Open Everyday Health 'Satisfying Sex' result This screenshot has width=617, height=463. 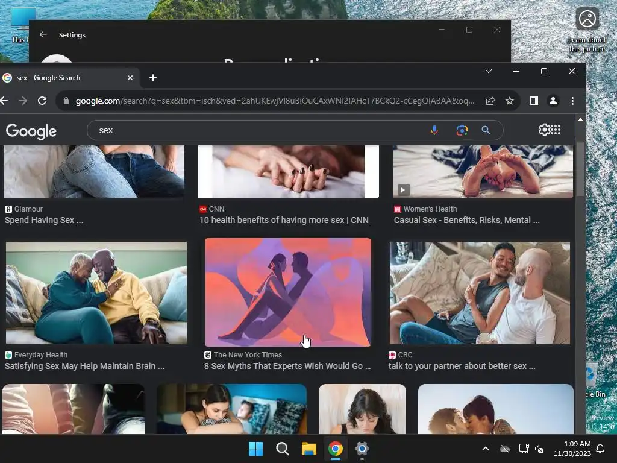pos(84,366)
